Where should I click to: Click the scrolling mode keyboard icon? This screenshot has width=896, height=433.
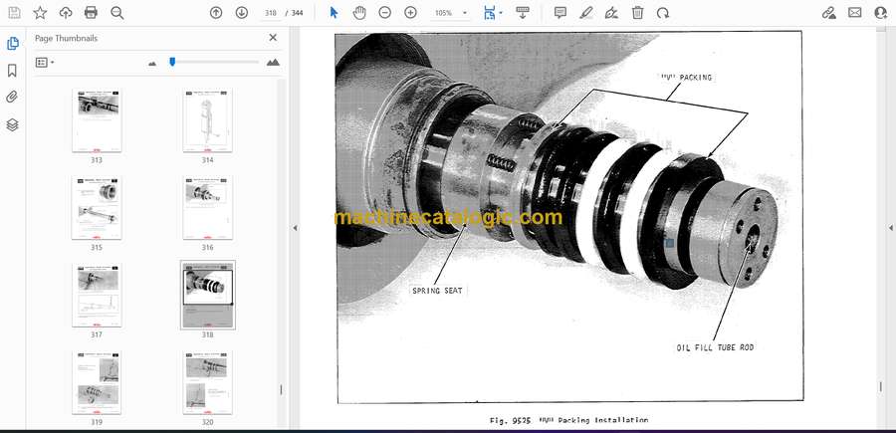click(523, 13)
